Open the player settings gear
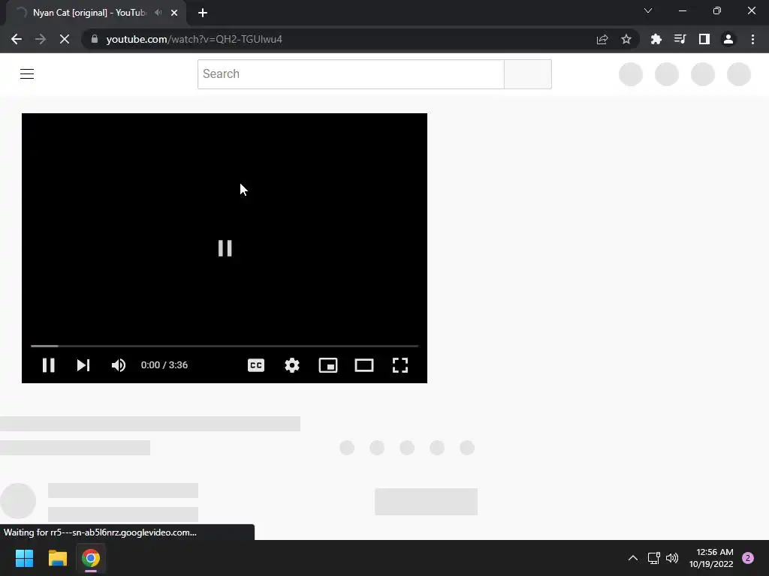The height and width of the screenshot is (576, 769). (x=292, y=365)
